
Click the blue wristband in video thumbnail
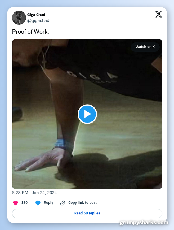pyautogui.click(x=64, y=145)
